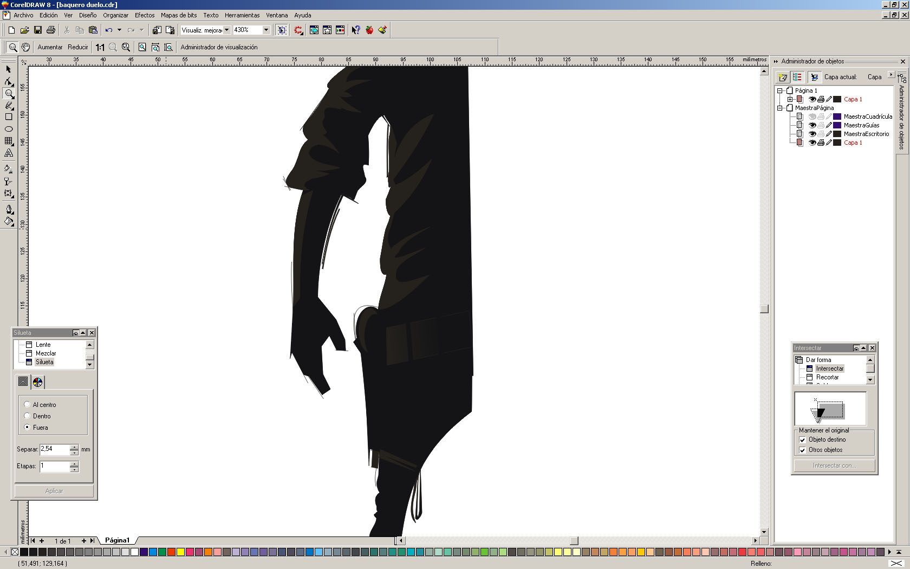Open the zoom level 430% dropdown

click(266, 30)
